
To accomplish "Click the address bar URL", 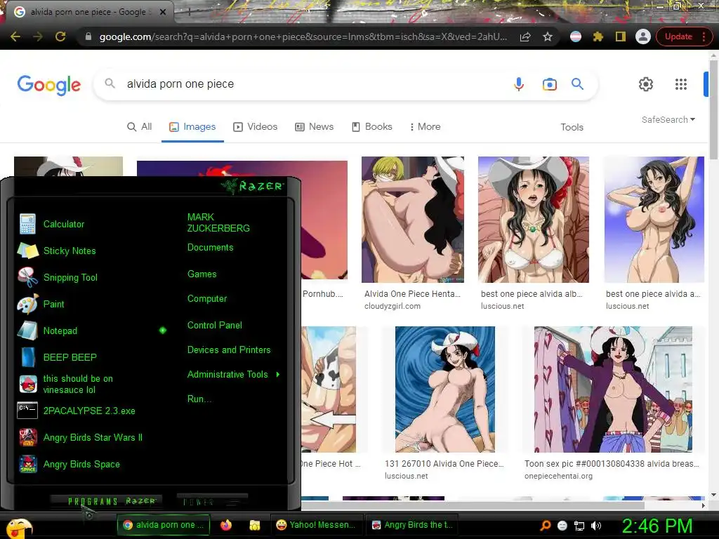I will coord(303,36).
